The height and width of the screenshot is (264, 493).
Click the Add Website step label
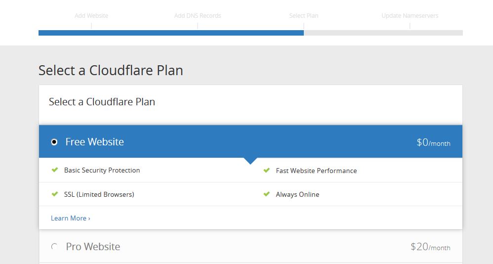91,16
